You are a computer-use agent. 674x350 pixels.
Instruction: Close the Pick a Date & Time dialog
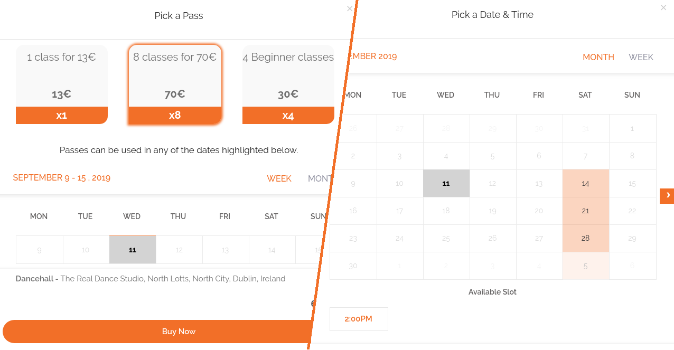663,8
